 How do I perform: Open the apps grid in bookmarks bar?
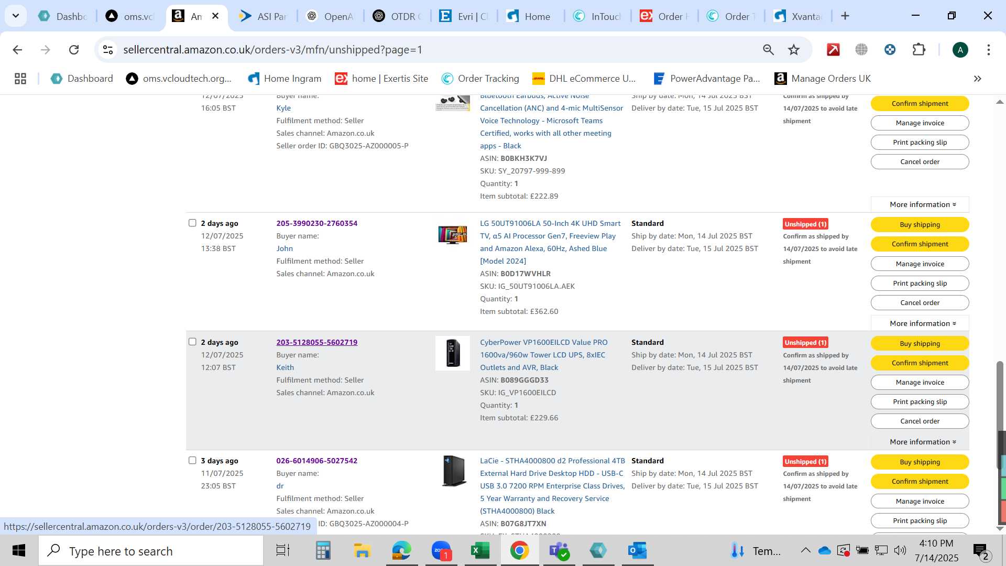(20, 79)
